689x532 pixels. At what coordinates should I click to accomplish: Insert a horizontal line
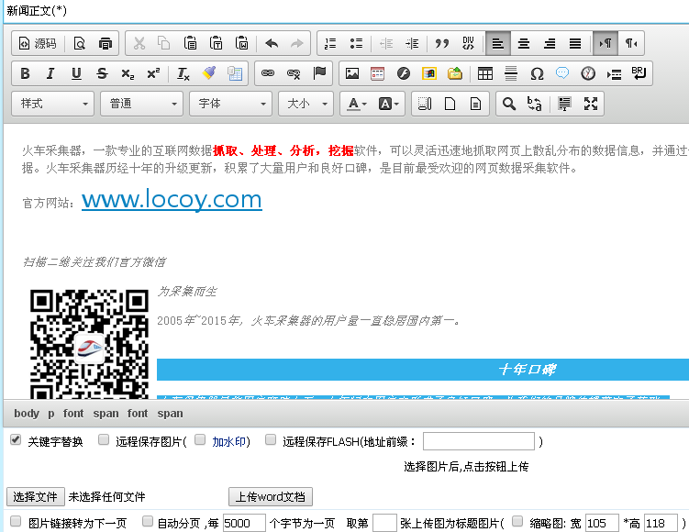pyautogui.click(x=511, y=73)
